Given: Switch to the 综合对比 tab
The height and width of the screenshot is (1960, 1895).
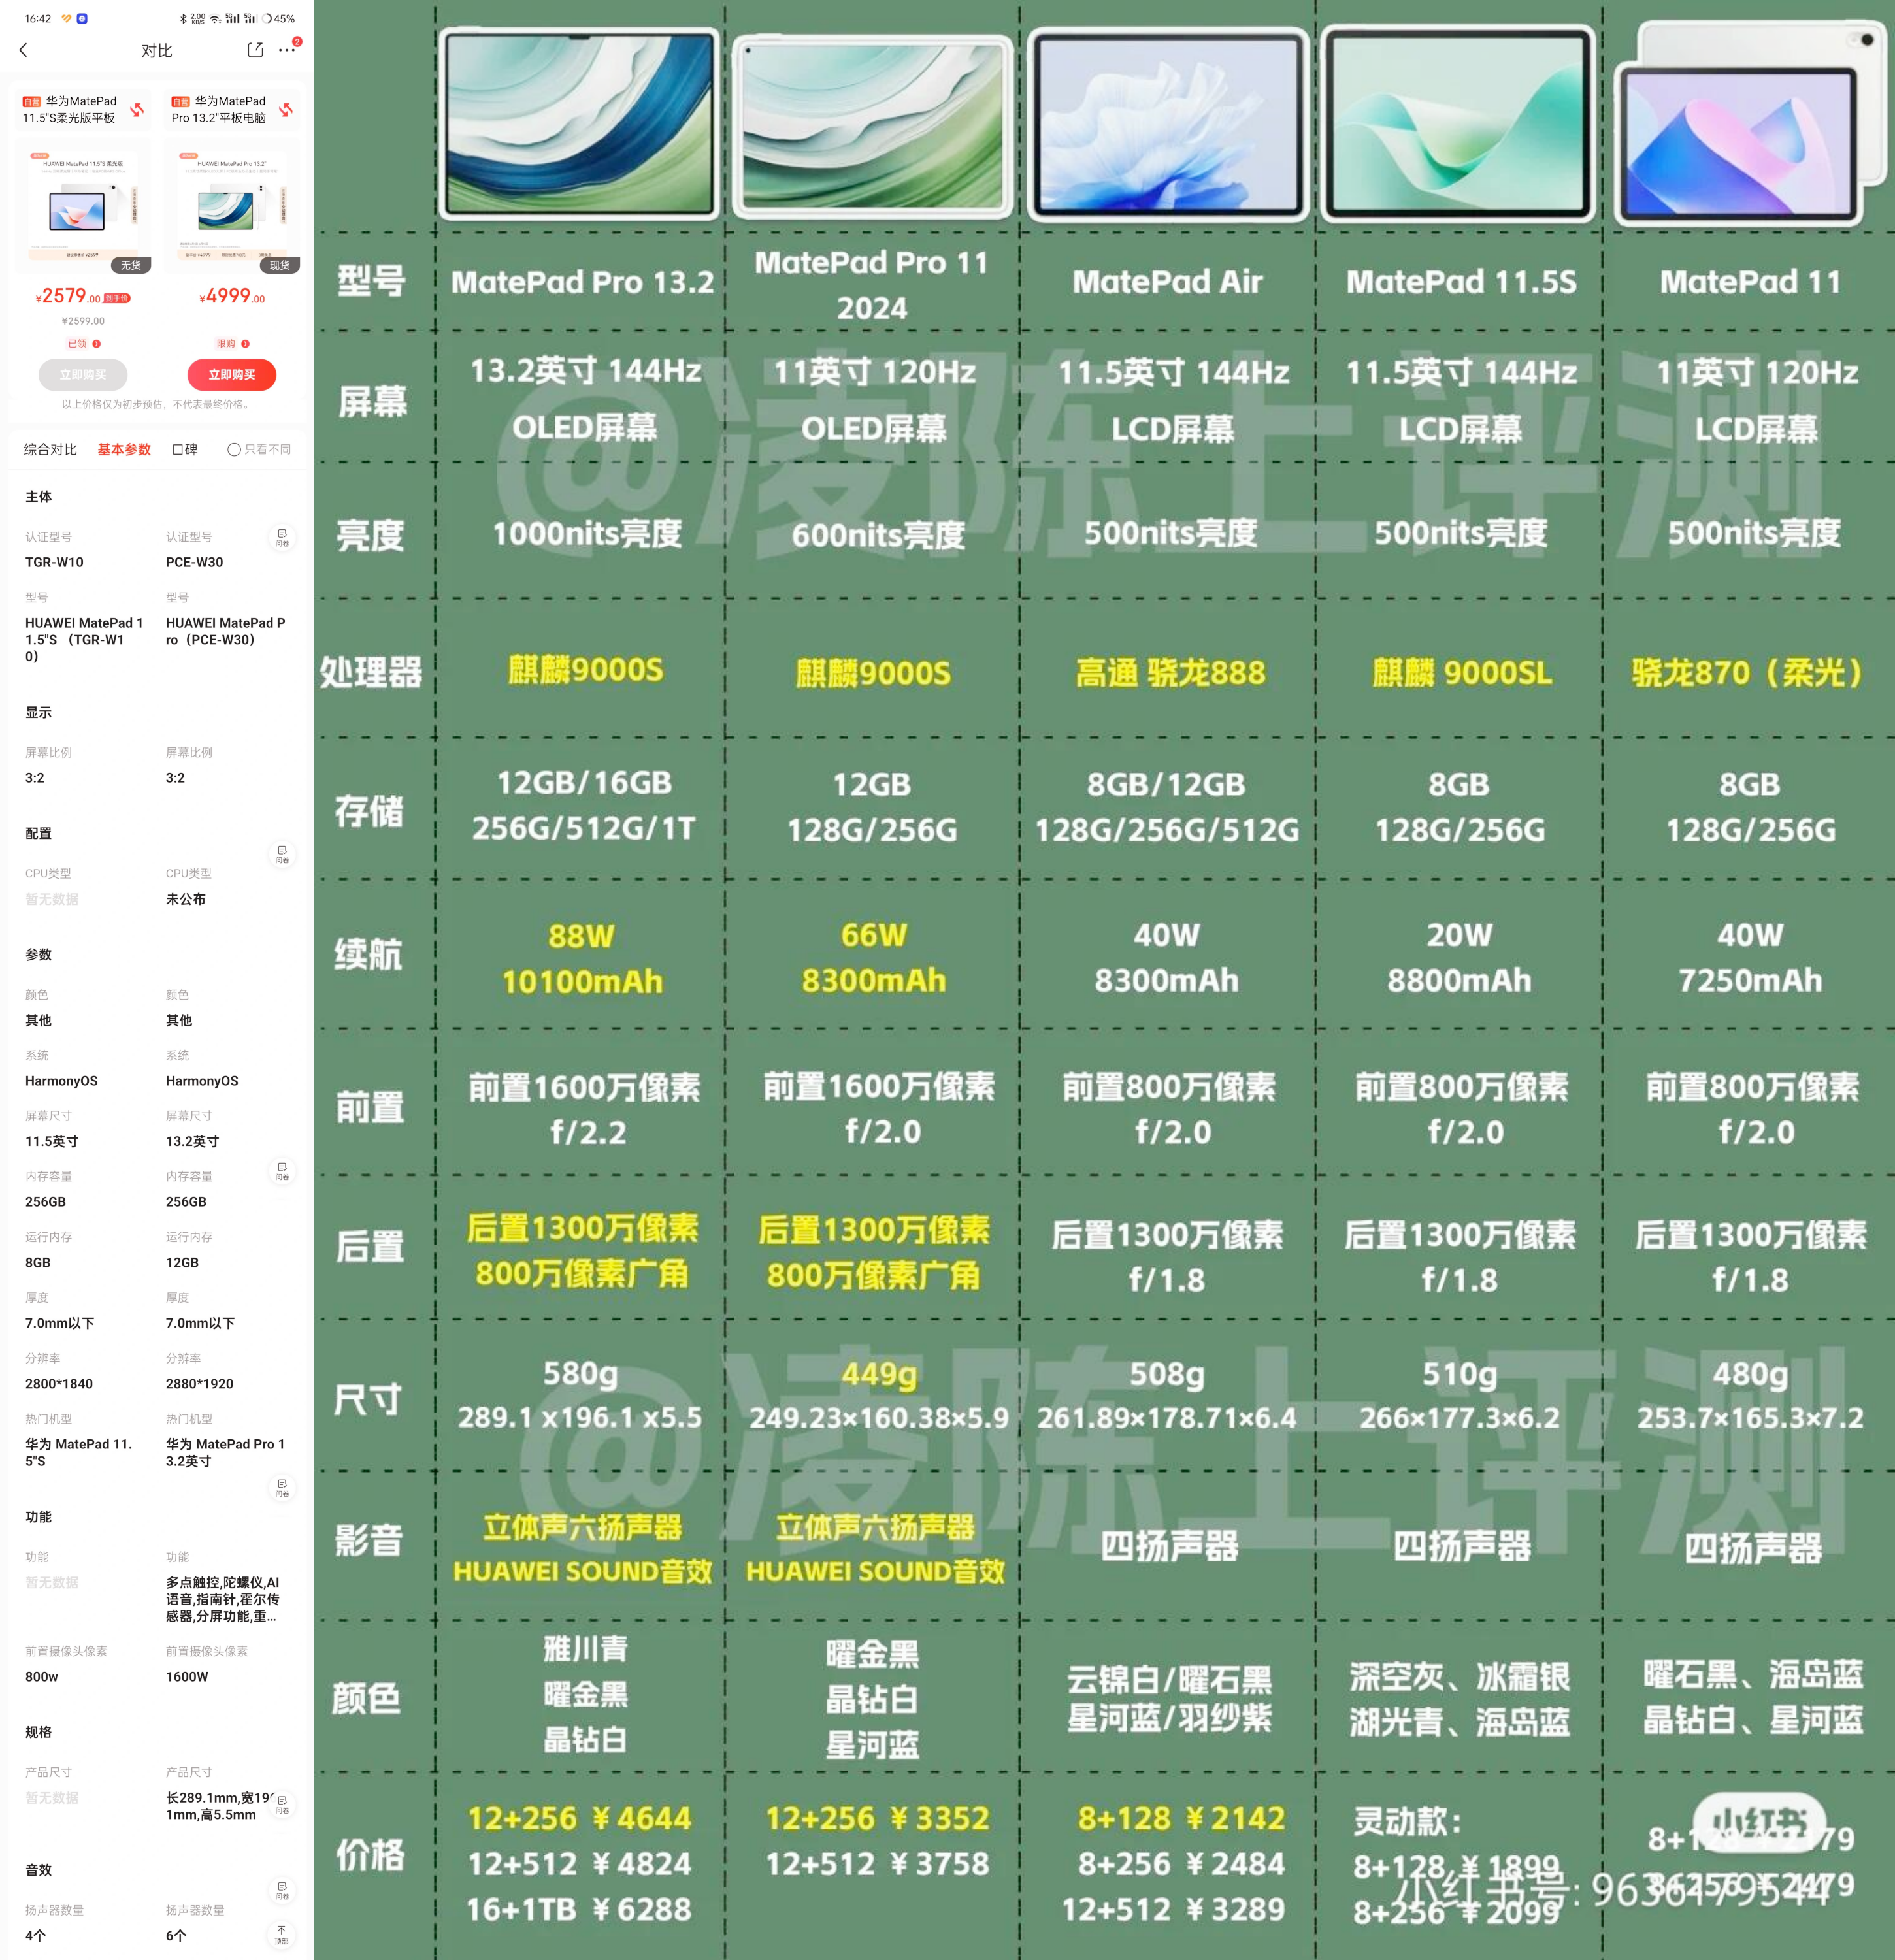Looking at the screenshot, I should click(x=50, y=449).
